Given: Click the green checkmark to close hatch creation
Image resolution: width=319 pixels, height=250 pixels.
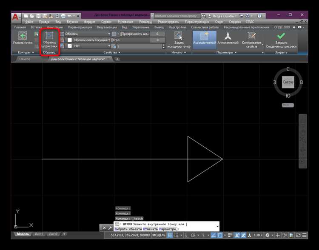Looking at the screenshot, I should (281, 36).
